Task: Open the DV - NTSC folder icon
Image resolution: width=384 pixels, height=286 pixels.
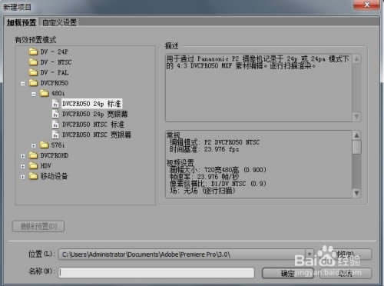Action: click(33, 62)
